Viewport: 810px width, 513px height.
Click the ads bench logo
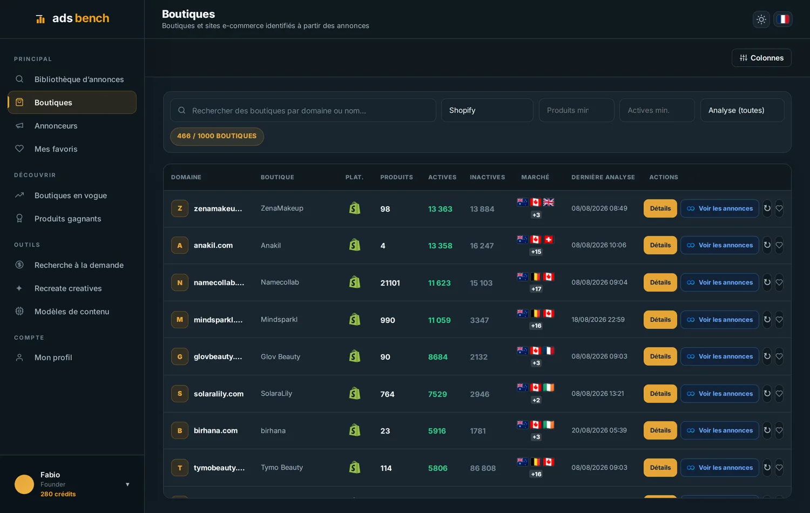tap(72, 18)
